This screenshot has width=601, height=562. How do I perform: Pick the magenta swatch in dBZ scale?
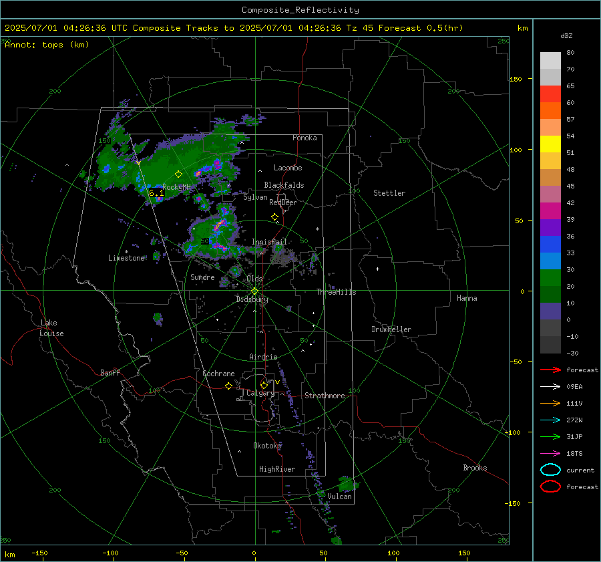550,210
